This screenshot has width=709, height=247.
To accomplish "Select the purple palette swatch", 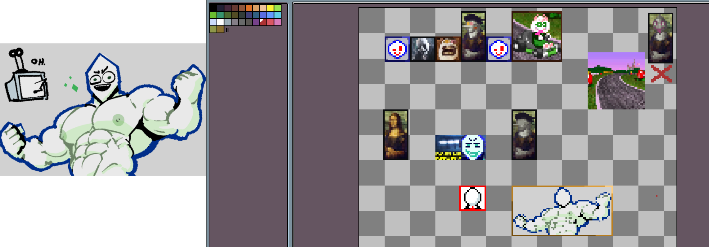I will click(x=256, y=22).
